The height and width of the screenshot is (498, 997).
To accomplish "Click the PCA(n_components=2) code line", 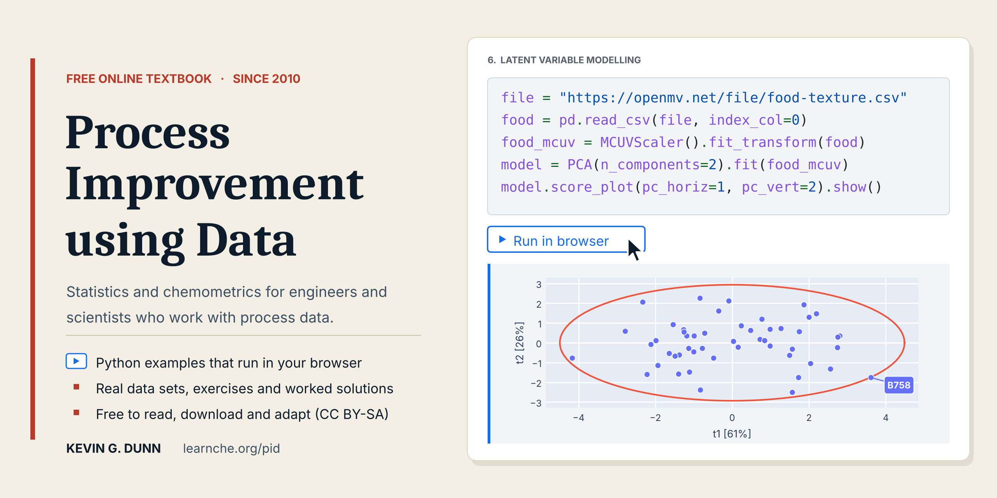I will click(675, 165).
